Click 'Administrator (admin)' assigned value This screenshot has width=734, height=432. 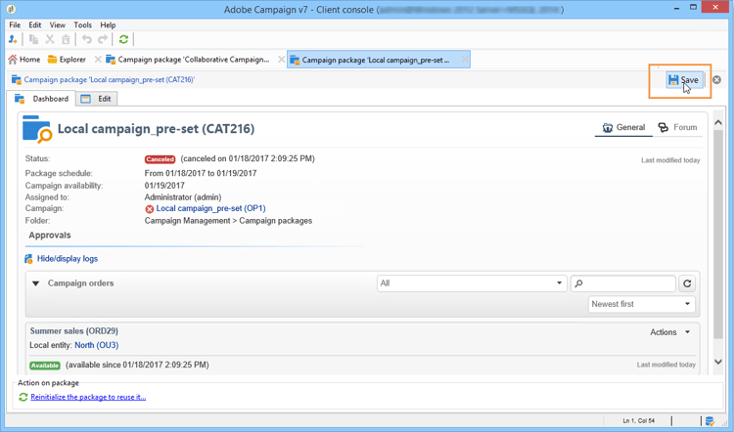pos(183,197)
